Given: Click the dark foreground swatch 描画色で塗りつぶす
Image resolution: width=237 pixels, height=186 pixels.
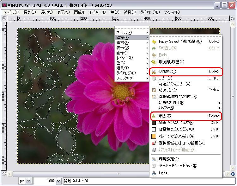Looking at the screenshot, I should (x=154, y=123).
